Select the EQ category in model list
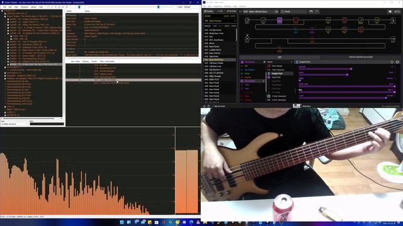The image size is (403, 226). (x=246, y=66)
